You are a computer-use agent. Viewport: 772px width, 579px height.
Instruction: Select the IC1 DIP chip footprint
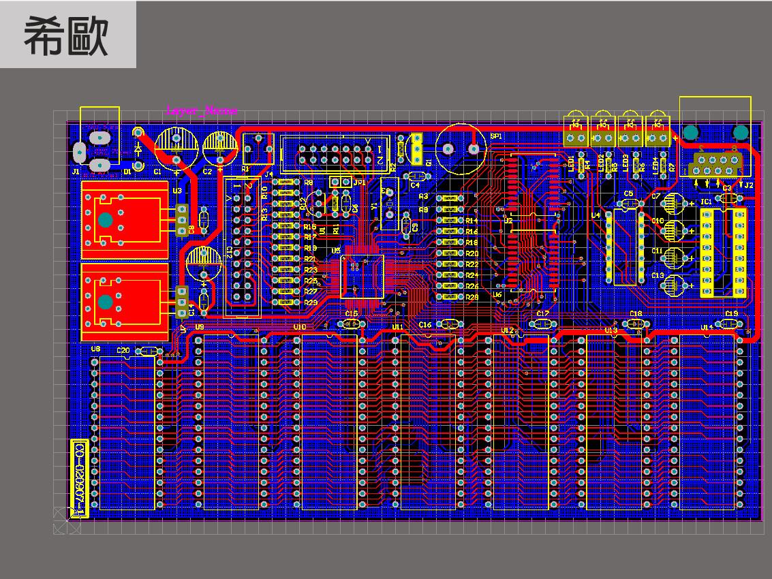(723, 253)
